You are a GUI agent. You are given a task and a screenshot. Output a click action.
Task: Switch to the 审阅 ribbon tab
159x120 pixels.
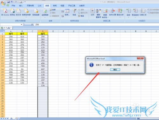[55, 6]
